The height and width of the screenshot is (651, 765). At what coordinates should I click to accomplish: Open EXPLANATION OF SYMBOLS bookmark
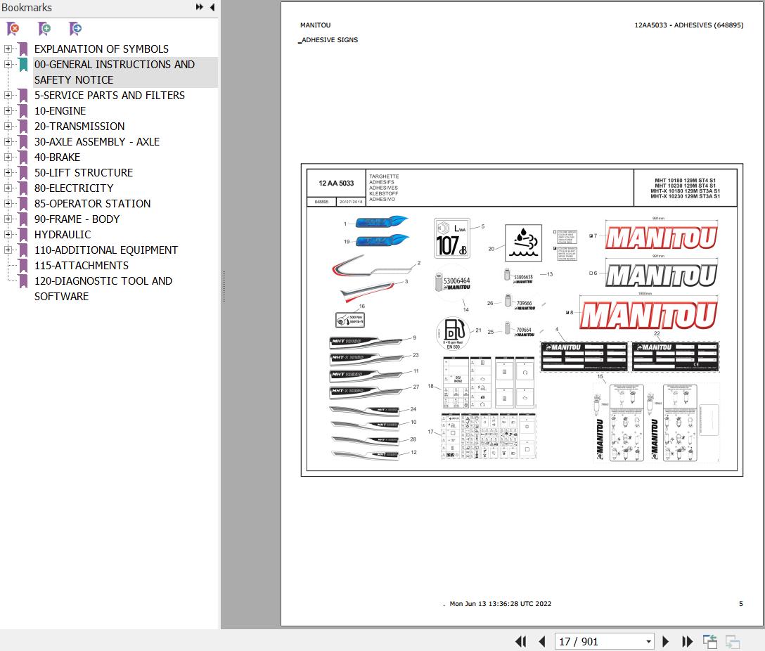pos(101,49)
